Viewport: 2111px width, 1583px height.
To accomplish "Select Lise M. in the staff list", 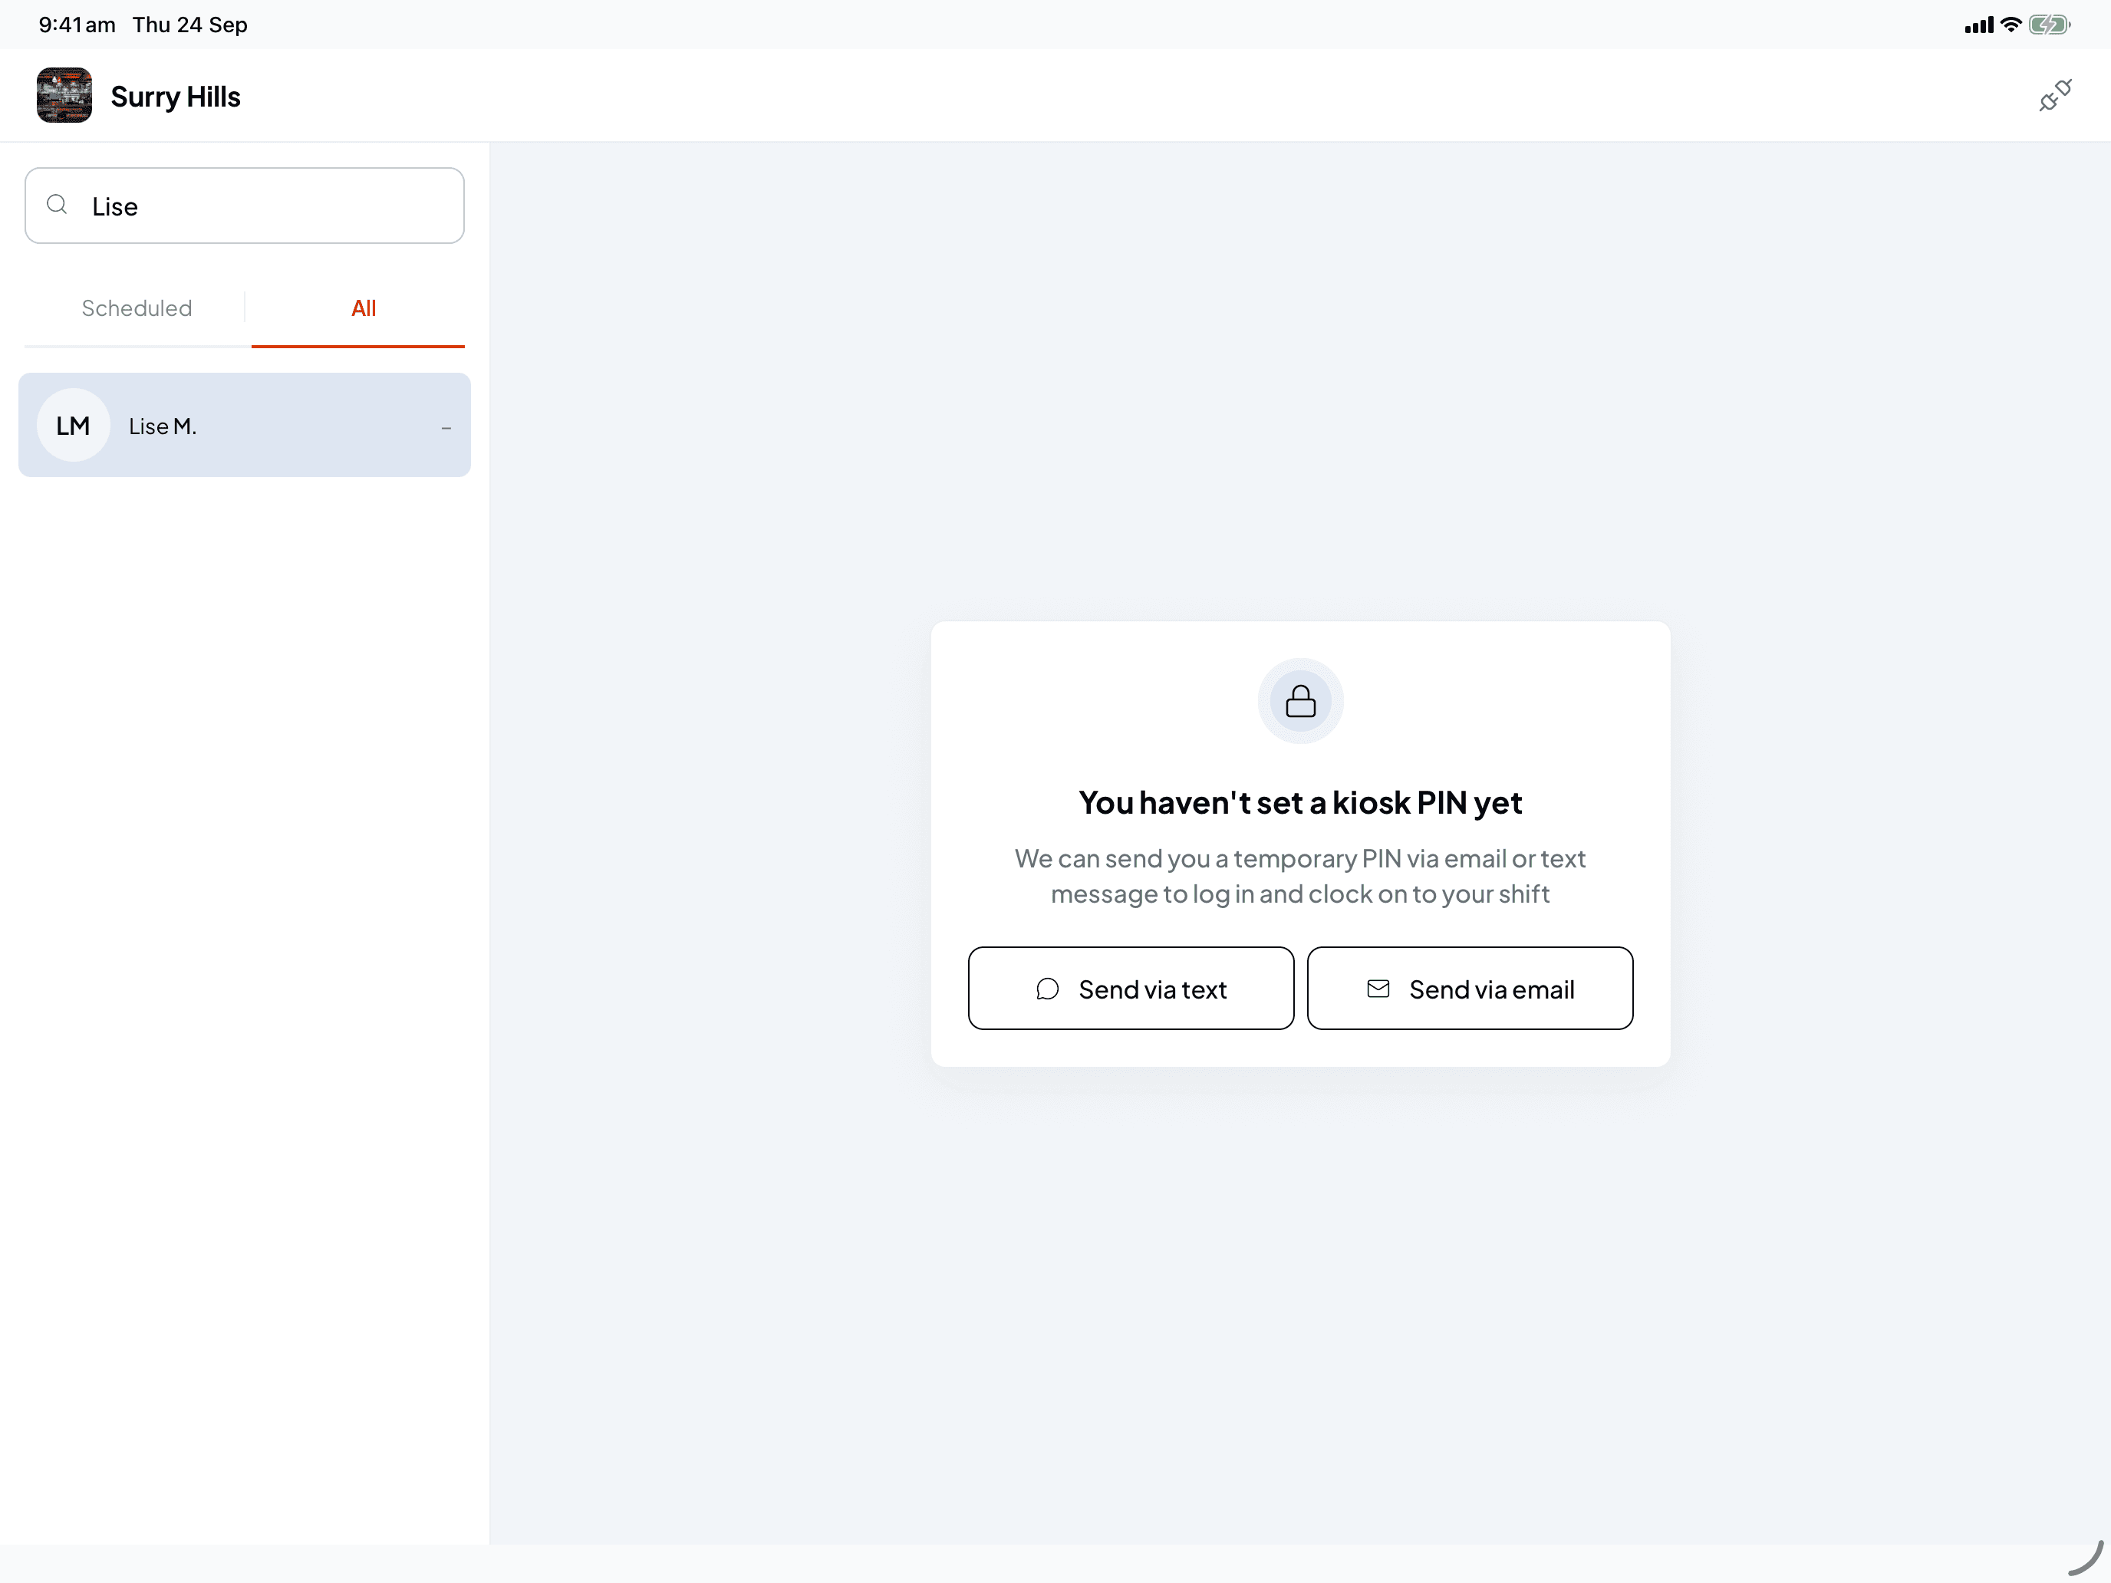I will [x=244, y=426].
